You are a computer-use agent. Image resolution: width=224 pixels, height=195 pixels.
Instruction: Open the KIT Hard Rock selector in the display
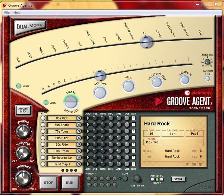point(172,157)
